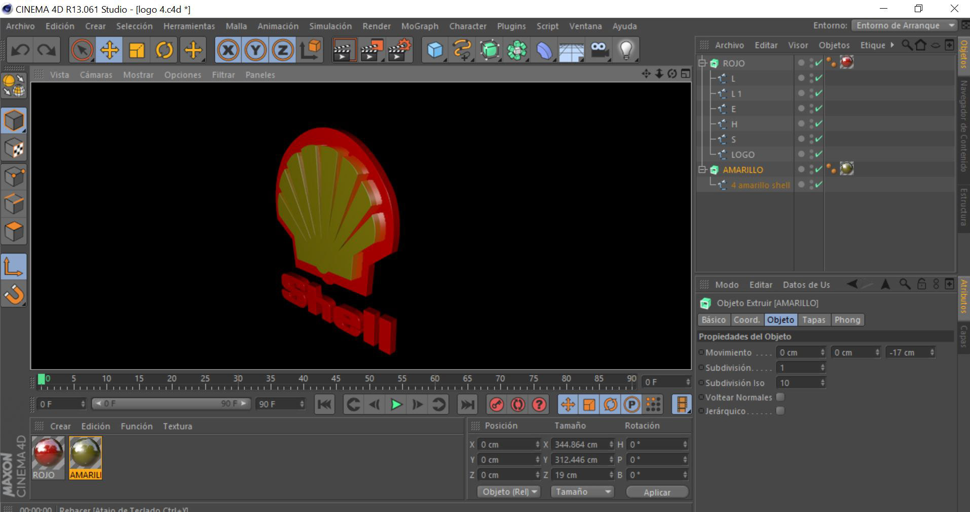
Task: Step the Subdivisión Iso value spinner
Action: [x=822, y=383]
